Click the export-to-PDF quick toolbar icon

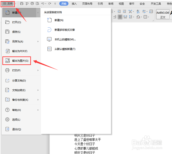click(27, 4)
